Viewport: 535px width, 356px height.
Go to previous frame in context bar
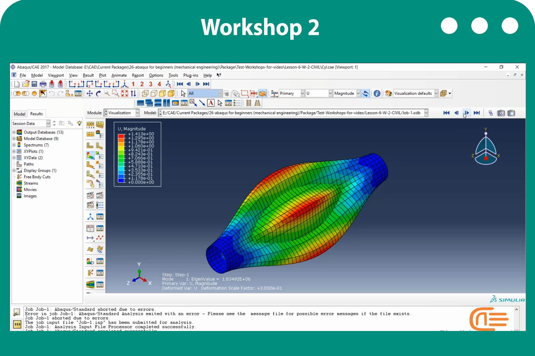[x=456, y=113]
